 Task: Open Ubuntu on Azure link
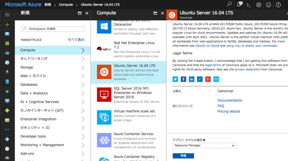[x=207, y=46]
